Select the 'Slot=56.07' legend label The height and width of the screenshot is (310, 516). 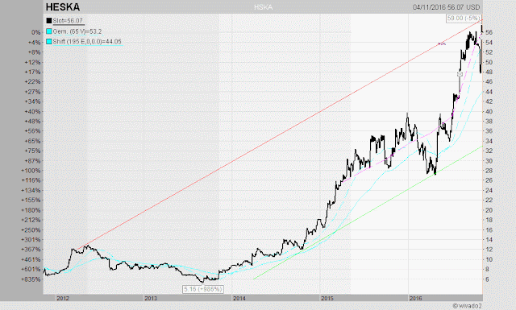tap(68, 21)
